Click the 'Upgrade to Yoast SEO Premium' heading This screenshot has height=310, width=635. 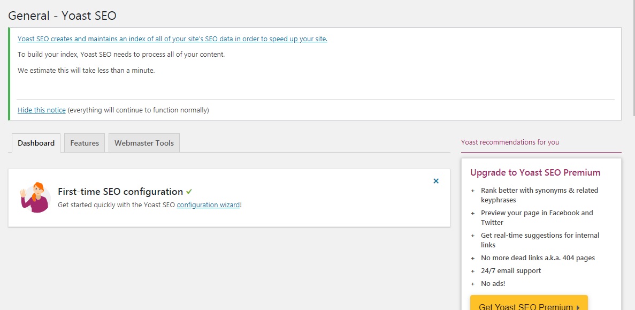pos(535,172)
